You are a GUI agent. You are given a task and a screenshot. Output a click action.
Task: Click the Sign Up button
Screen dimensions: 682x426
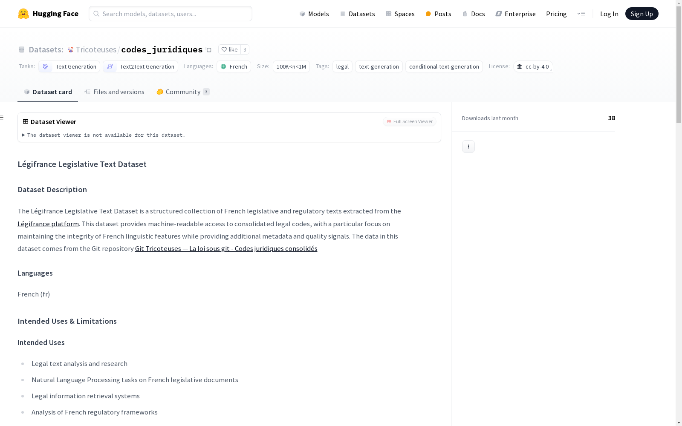[642, 14]
